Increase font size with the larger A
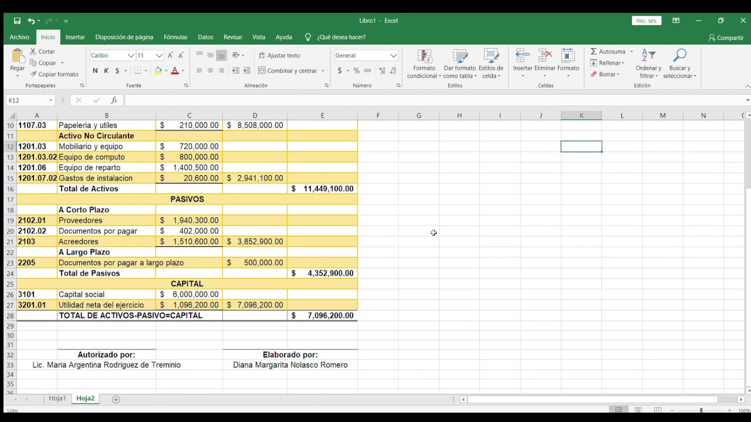The height and width of the screenshot is (422, 751). point(170,55)
